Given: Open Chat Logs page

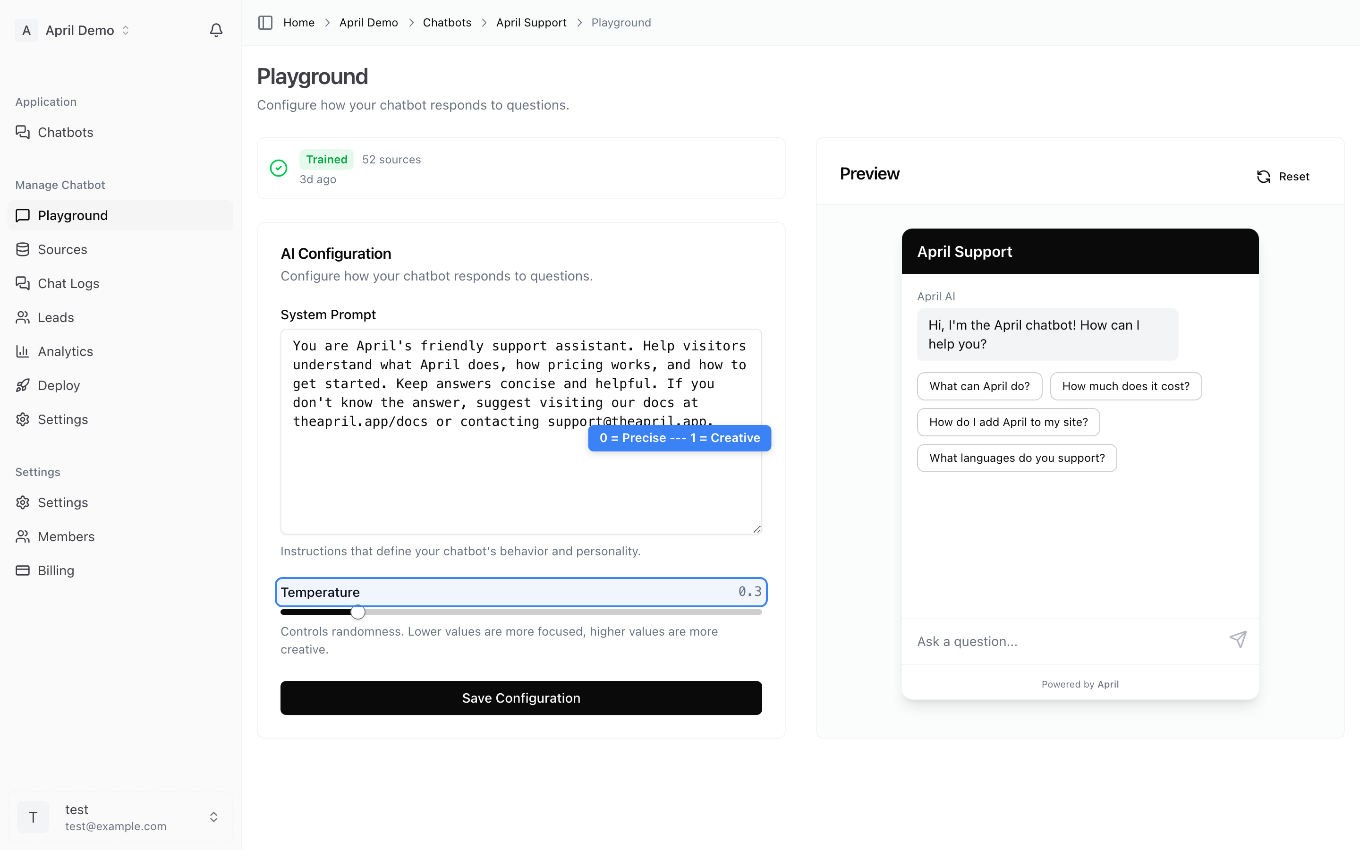Looking at the screenshot, I should tap(120, 283).
